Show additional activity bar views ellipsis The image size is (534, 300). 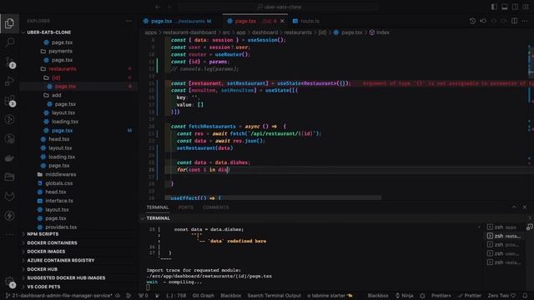9,235
